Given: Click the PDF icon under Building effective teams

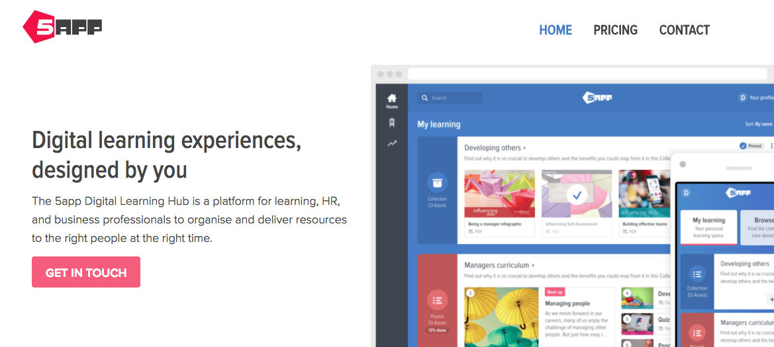Looking at the screenshot, I should click(x=625, y=231).
